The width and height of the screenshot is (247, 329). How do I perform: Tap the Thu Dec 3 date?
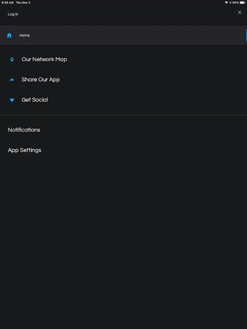(x=23, y=3)
